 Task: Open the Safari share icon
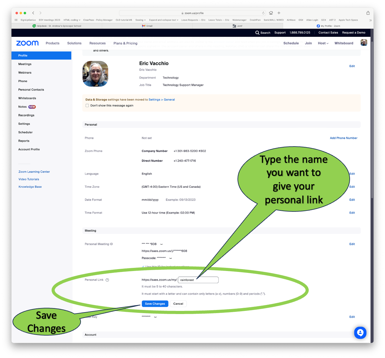(368, 13)
